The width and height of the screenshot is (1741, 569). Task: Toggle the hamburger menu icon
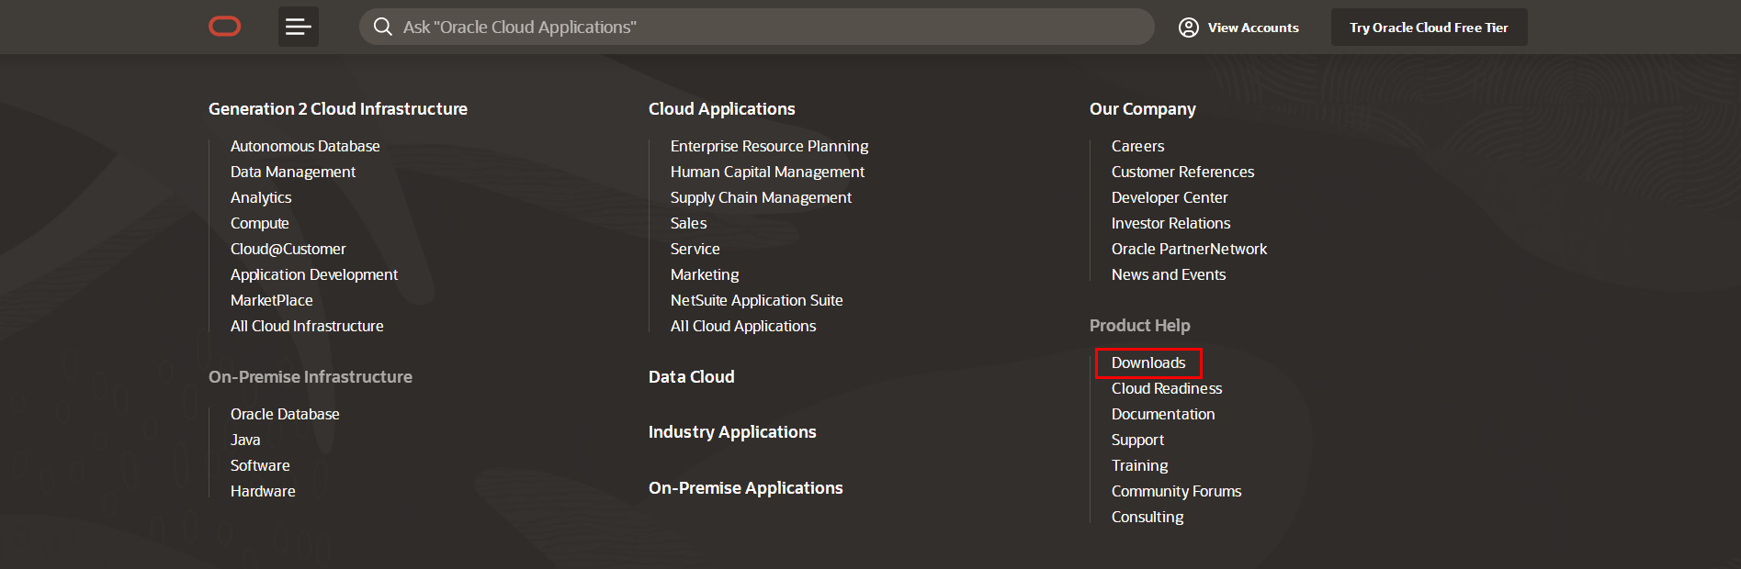pyautogui.click(x=299, y=27)
